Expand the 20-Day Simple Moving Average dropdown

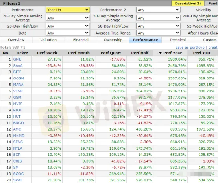pos(68,18)
